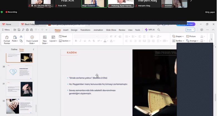Open the WPS Menu button

pos(6,30)
